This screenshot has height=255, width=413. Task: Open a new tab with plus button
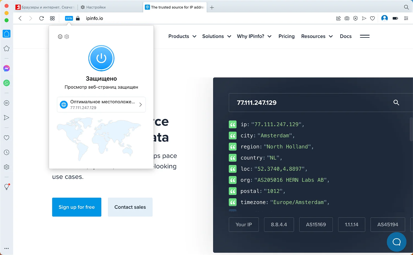coord(212,7)
